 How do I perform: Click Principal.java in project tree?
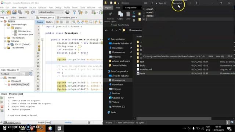click(24, 31)
